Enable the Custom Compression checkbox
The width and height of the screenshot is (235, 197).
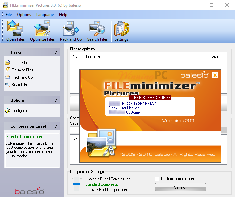click(x=157, y=179)
